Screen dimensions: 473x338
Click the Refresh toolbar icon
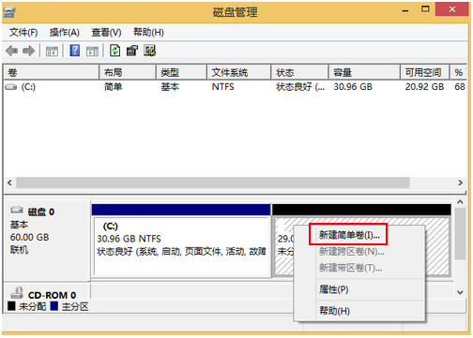115,51
